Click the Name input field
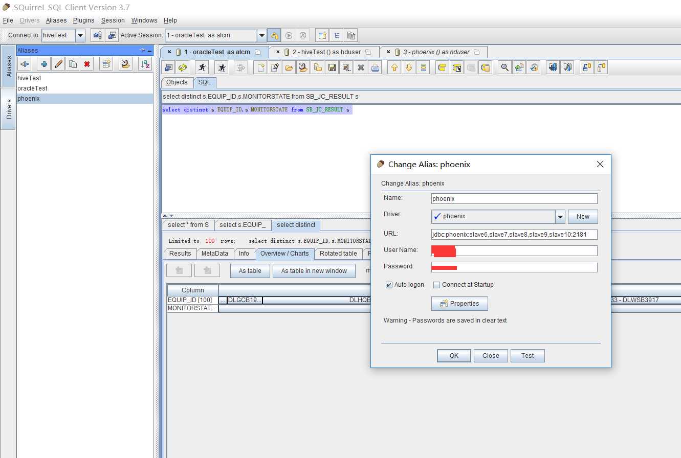This screenshot has height=458, width=681. pos(514,199)
